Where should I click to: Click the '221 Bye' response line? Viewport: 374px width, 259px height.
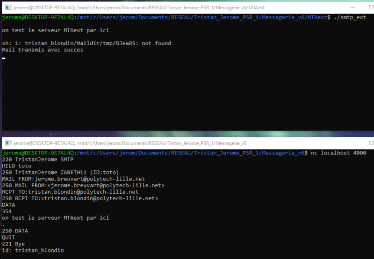[x=14, y=244]
